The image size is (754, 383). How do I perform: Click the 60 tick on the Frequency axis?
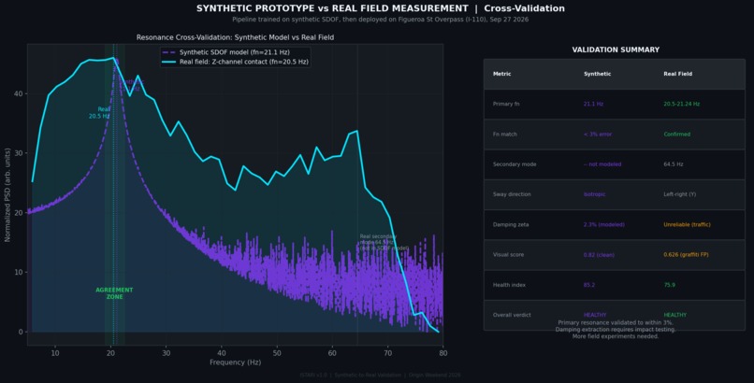pyautogui.click(x=332, y=353)
